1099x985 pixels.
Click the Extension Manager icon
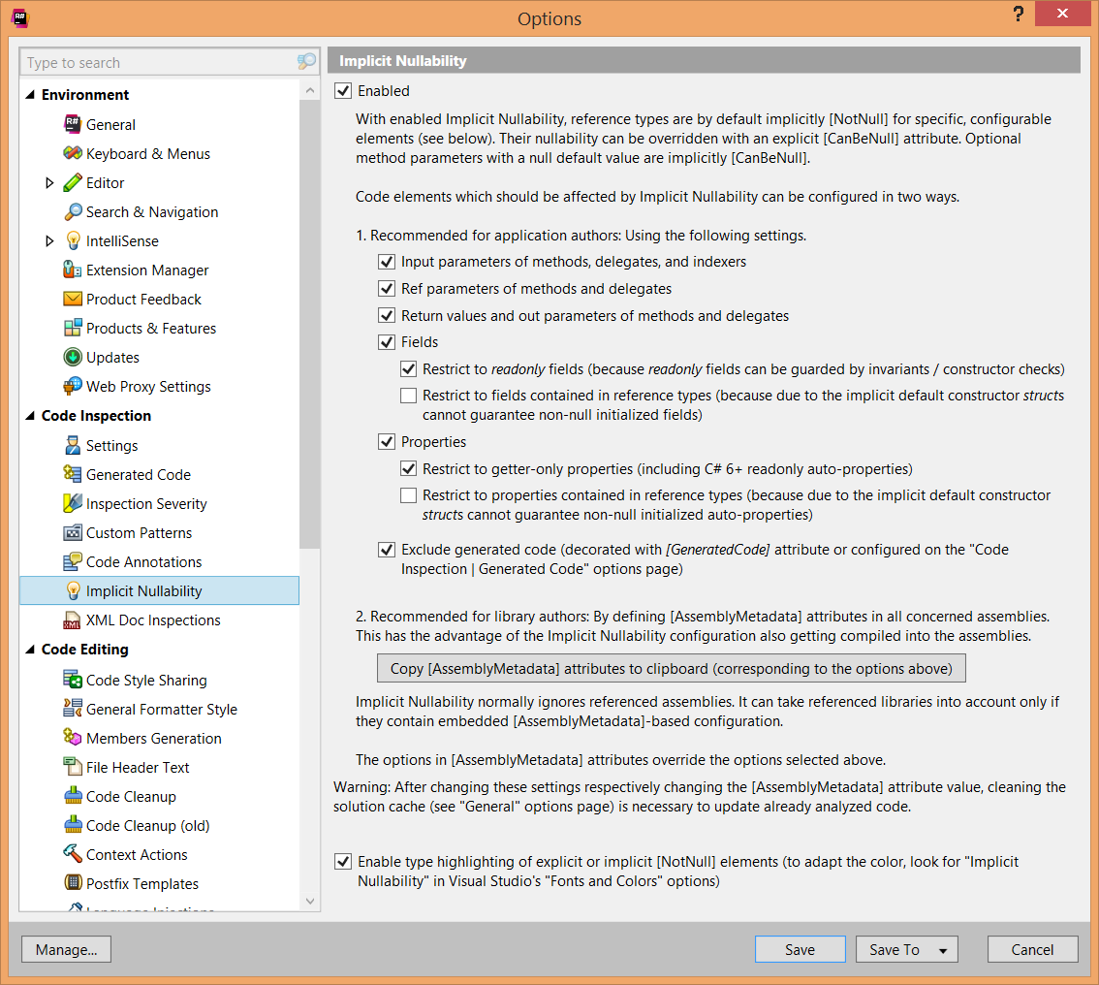[73, 270]
